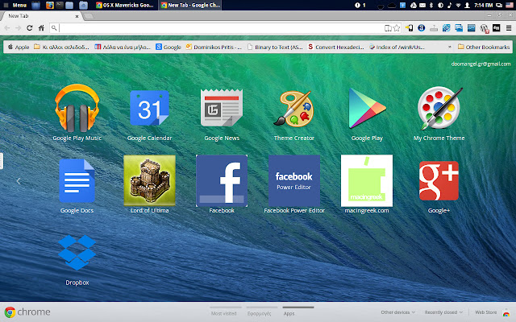Go to the previous apps page arrow
516x322 pixels.
click(19, 181)
